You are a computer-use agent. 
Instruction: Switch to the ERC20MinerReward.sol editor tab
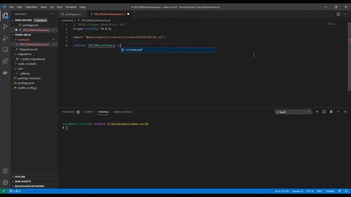(109, 14)
